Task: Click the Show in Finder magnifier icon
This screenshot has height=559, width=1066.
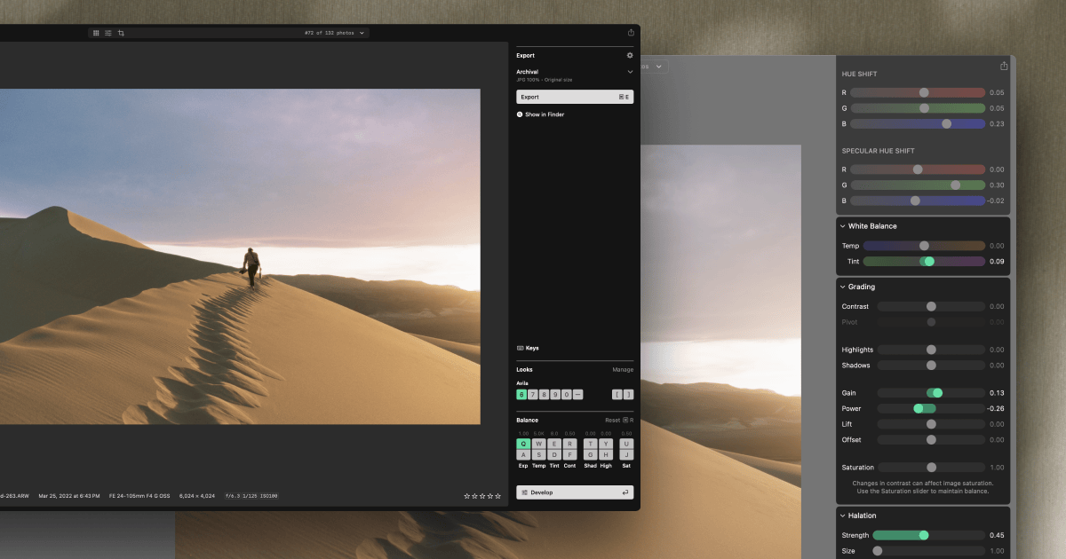Action: tap(520, 114)
